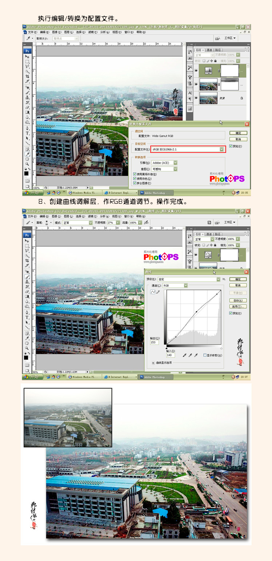Open the 文件(F) menu in the upper screenshot

tap(32, 32)
